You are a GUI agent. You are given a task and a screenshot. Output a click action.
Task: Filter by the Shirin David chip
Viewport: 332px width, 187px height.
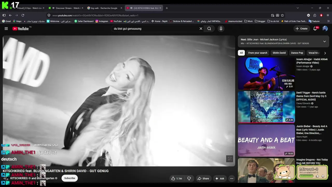click(279, 53)
